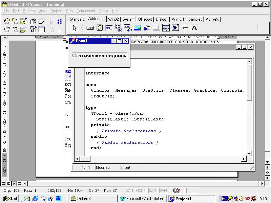Image resolution: width=271 pixels, height=203 pixels.
Task: Select the StringGrid abc component
Action: [x=119, y=28]
